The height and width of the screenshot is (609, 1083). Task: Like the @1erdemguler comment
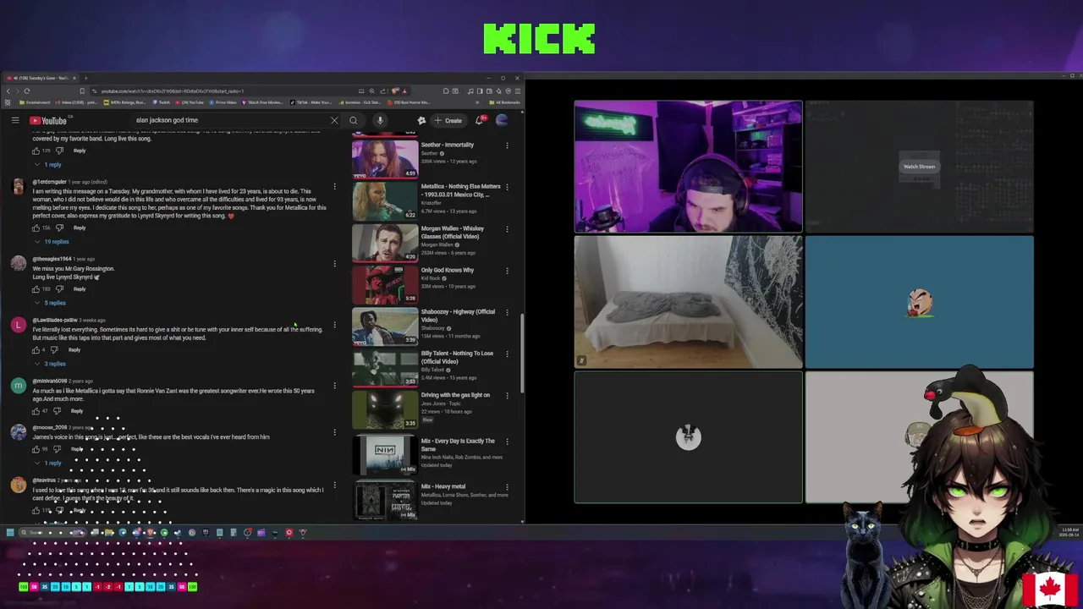click(x=36, y=228)
